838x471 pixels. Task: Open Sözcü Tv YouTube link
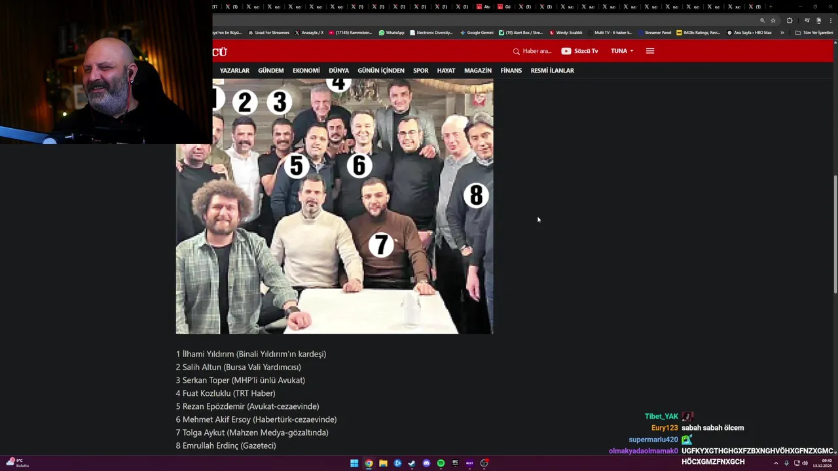pos(579,51)
